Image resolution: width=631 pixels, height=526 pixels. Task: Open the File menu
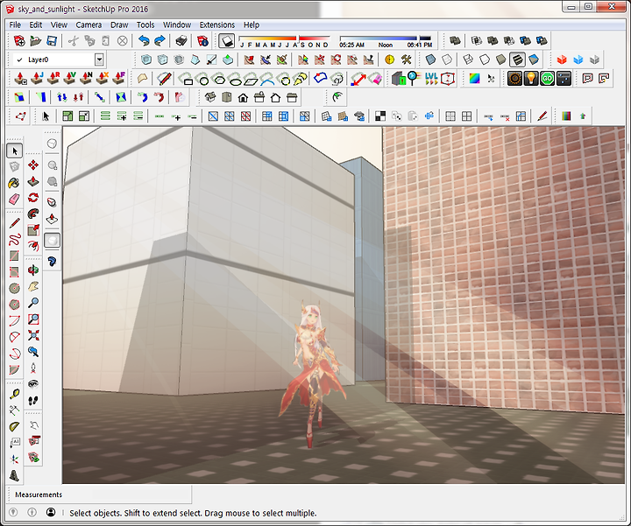(x=15, y=25)
